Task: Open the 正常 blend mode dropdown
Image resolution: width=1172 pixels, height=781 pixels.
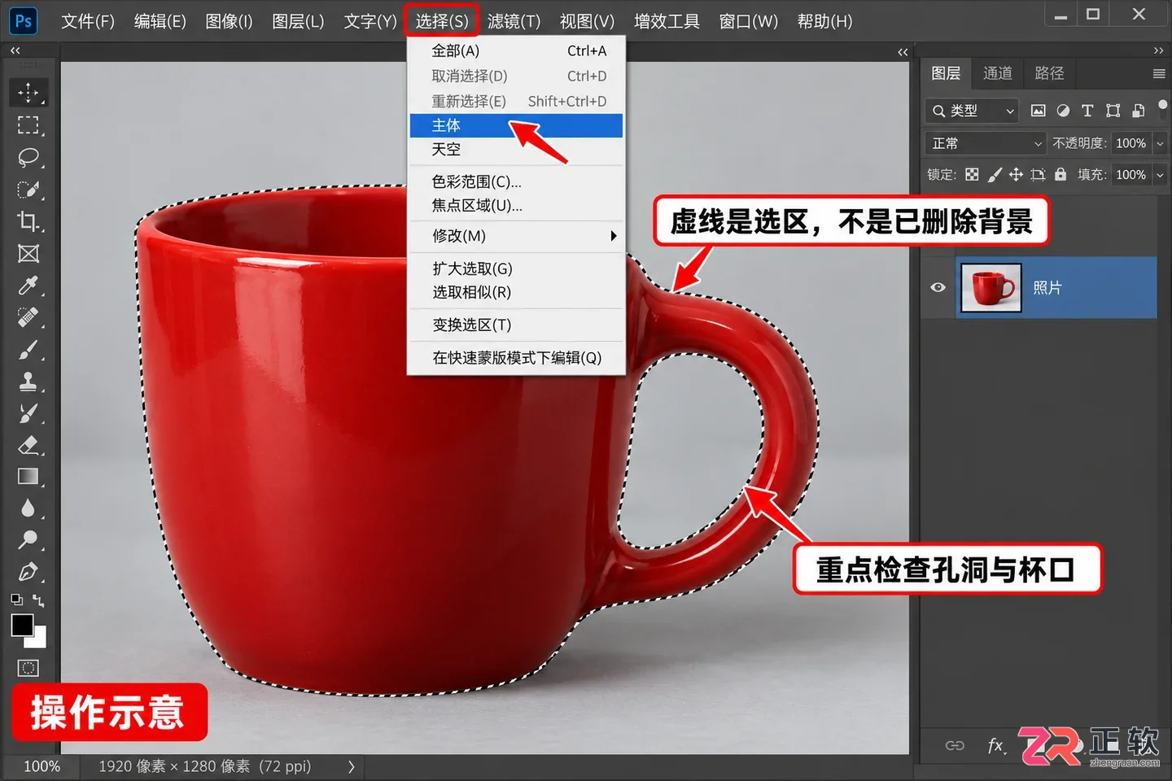Action: (986, 143)
